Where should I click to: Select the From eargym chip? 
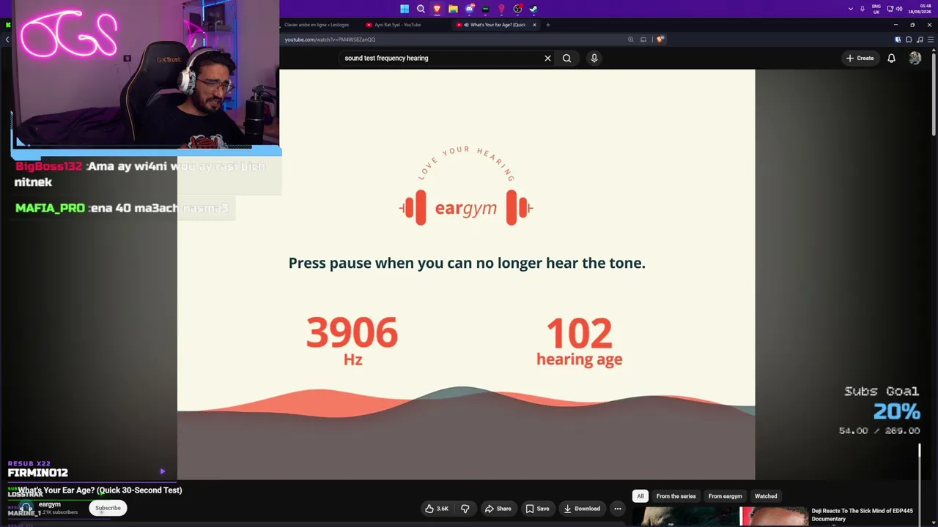(x=725, y=496)
